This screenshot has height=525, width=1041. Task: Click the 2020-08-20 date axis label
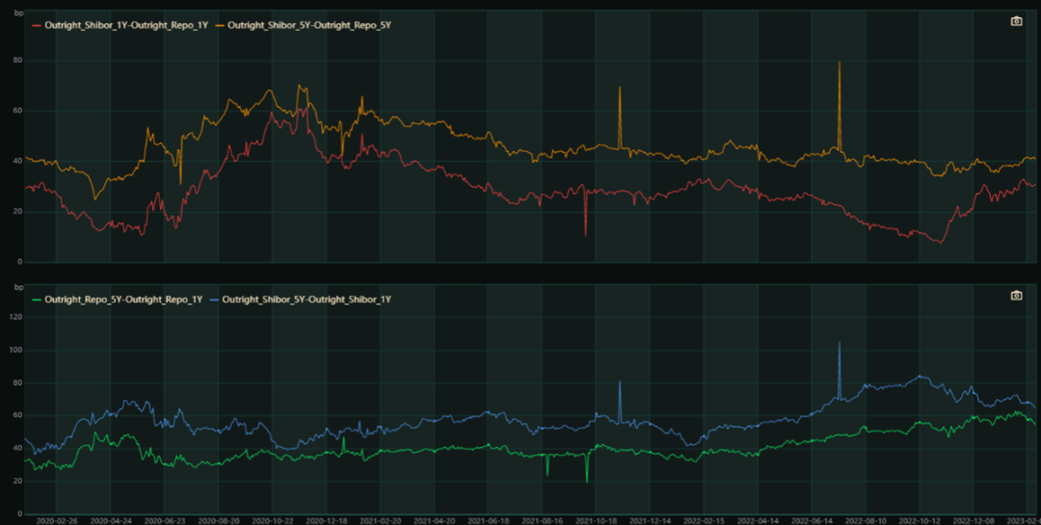pos(219,521)
